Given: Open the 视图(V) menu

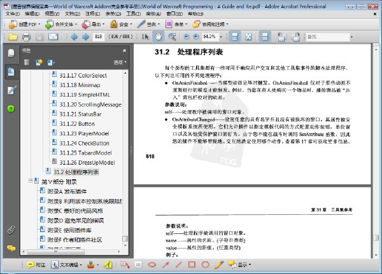Looking at the screenshot, I should 52,14.
